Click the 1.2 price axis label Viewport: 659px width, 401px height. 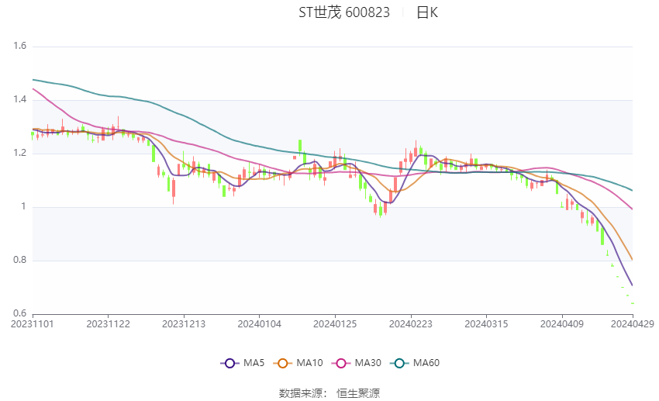click(x=19, y=153)
